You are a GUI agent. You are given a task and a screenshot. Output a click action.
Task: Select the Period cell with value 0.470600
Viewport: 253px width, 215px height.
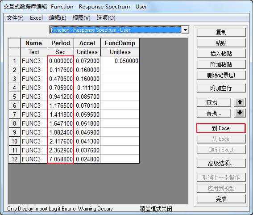coord(61,79)
